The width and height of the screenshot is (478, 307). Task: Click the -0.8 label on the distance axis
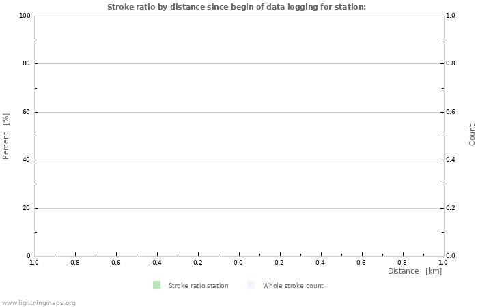(74, 262)
